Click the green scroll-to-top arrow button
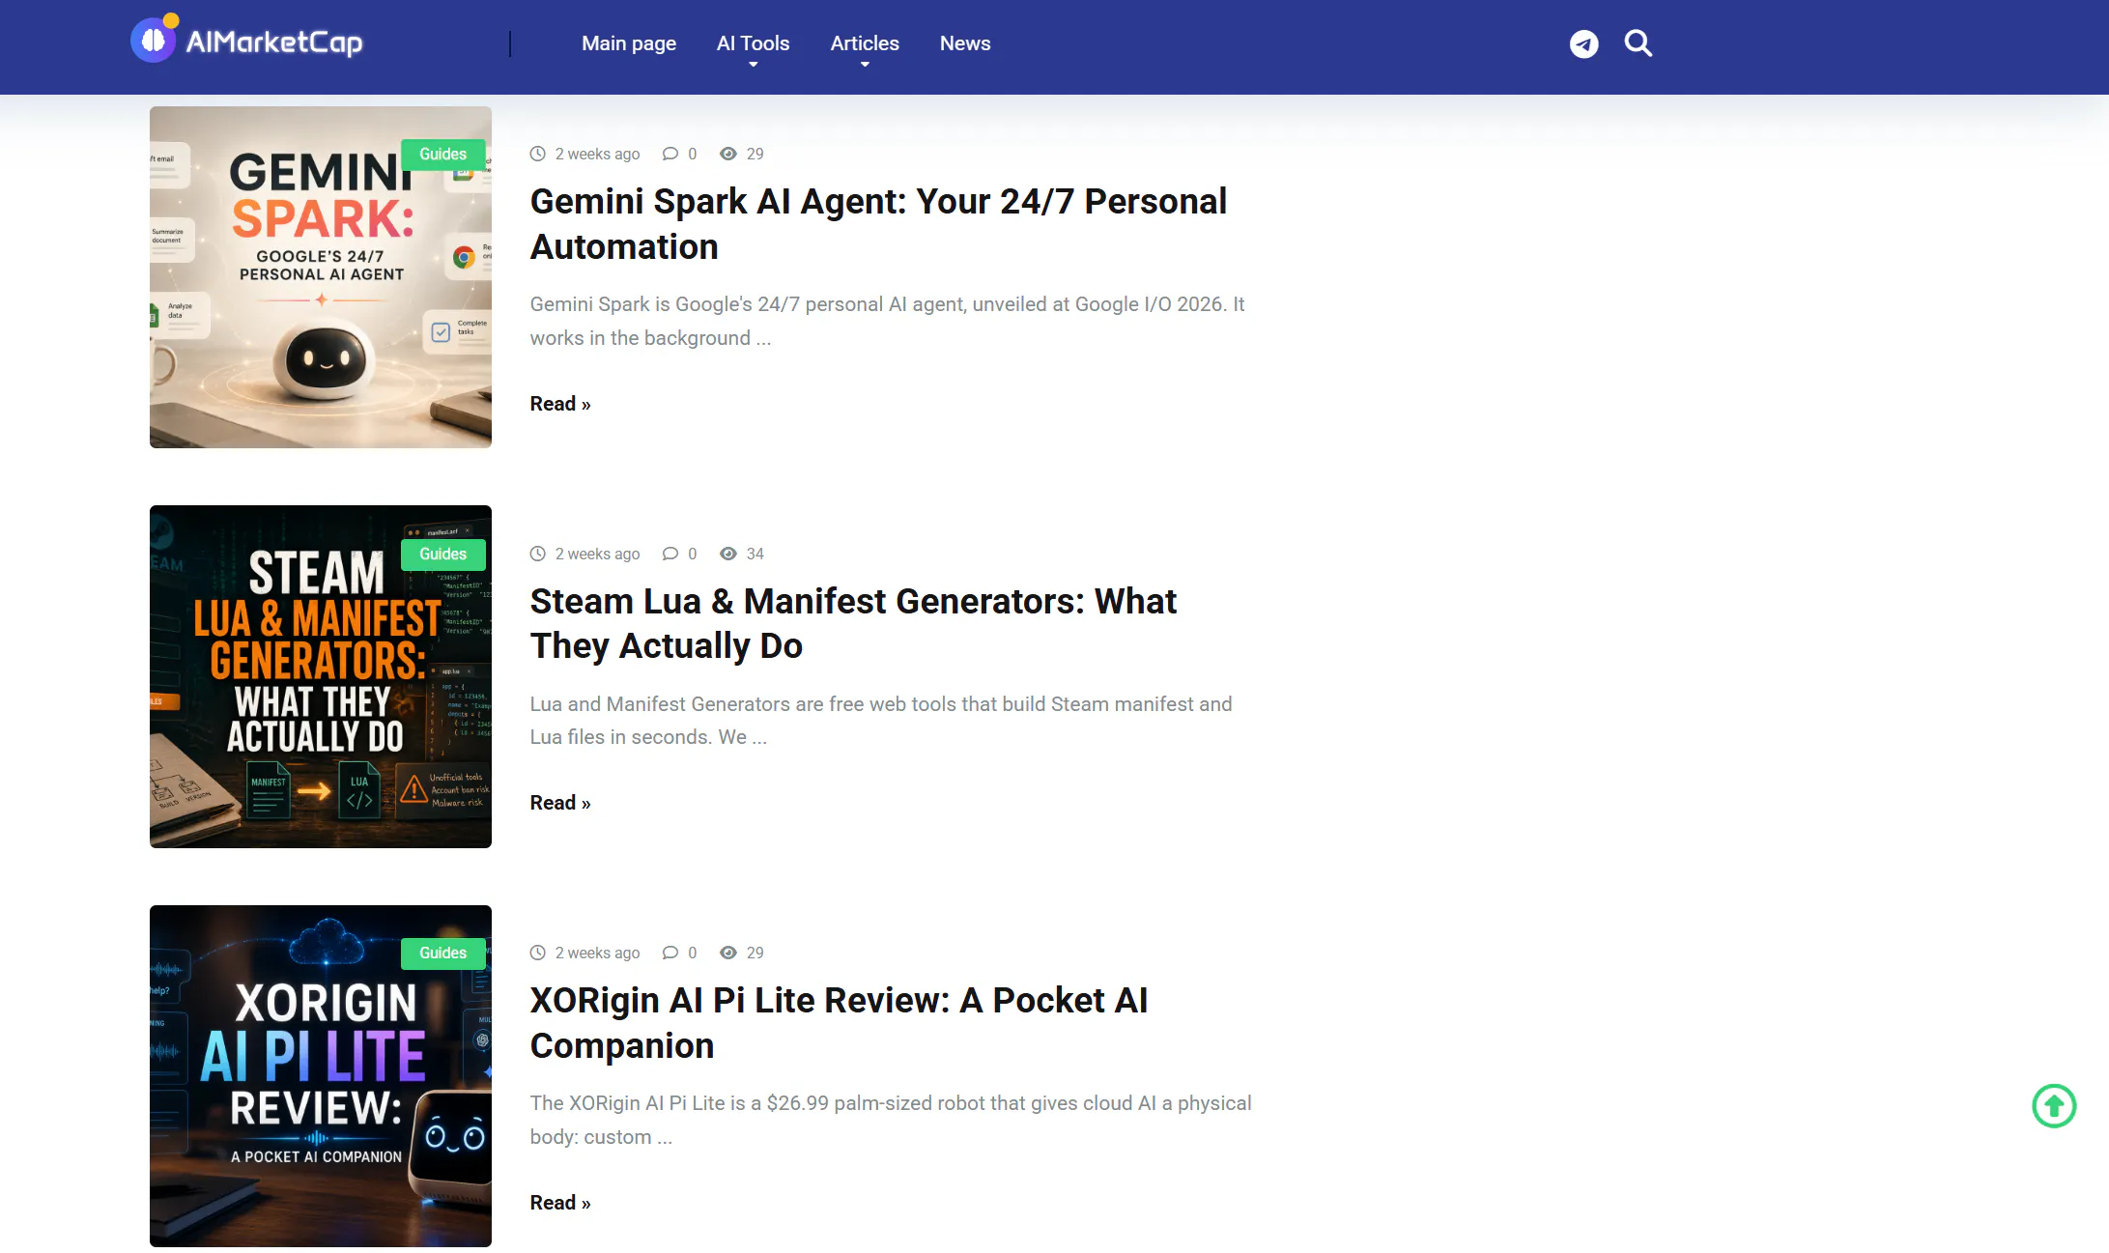The image size is (2109, 1253). point(2054,1105)
